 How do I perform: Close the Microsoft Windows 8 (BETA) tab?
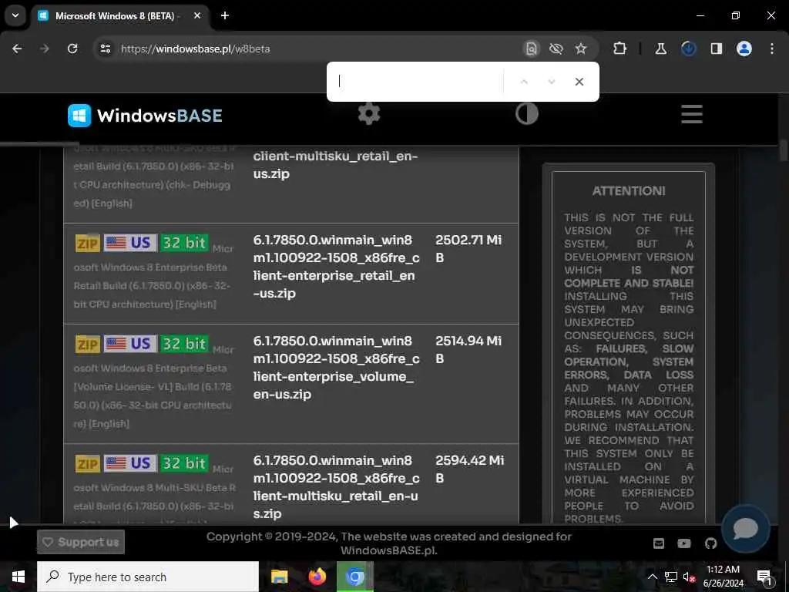point(197,15)
